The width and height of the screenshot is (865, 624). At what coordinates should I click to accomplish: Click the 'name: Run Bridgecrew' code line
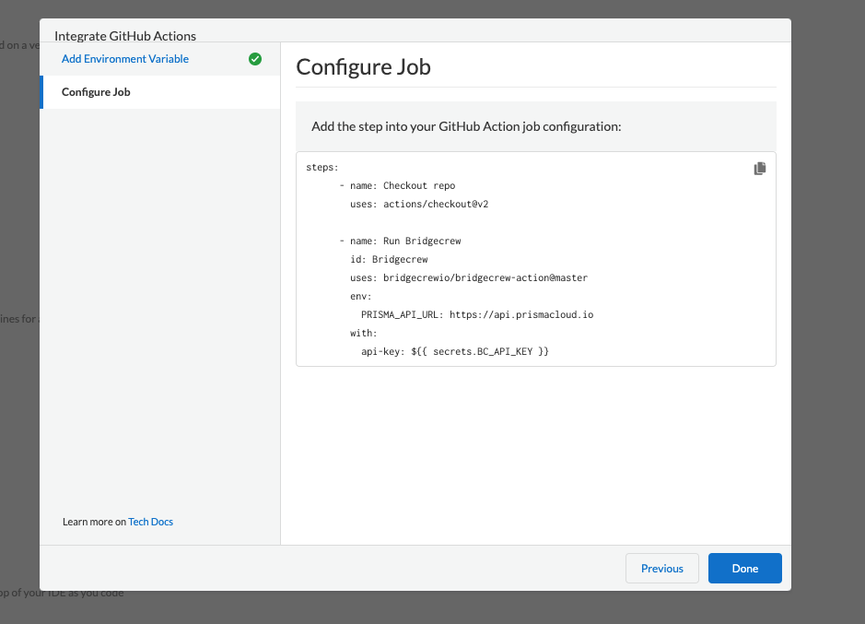[x=404, y=241]
